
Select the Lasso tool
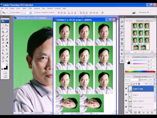pyautogui.click(x=3, y=29)
